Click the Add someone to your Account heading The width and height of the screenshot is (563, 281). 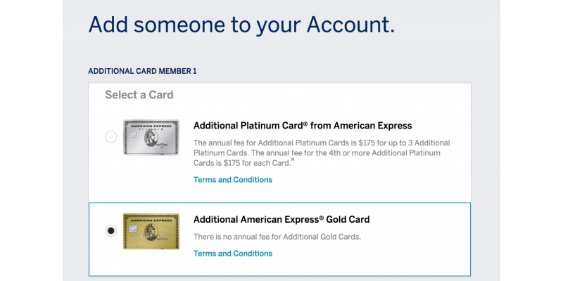(241, 25)
